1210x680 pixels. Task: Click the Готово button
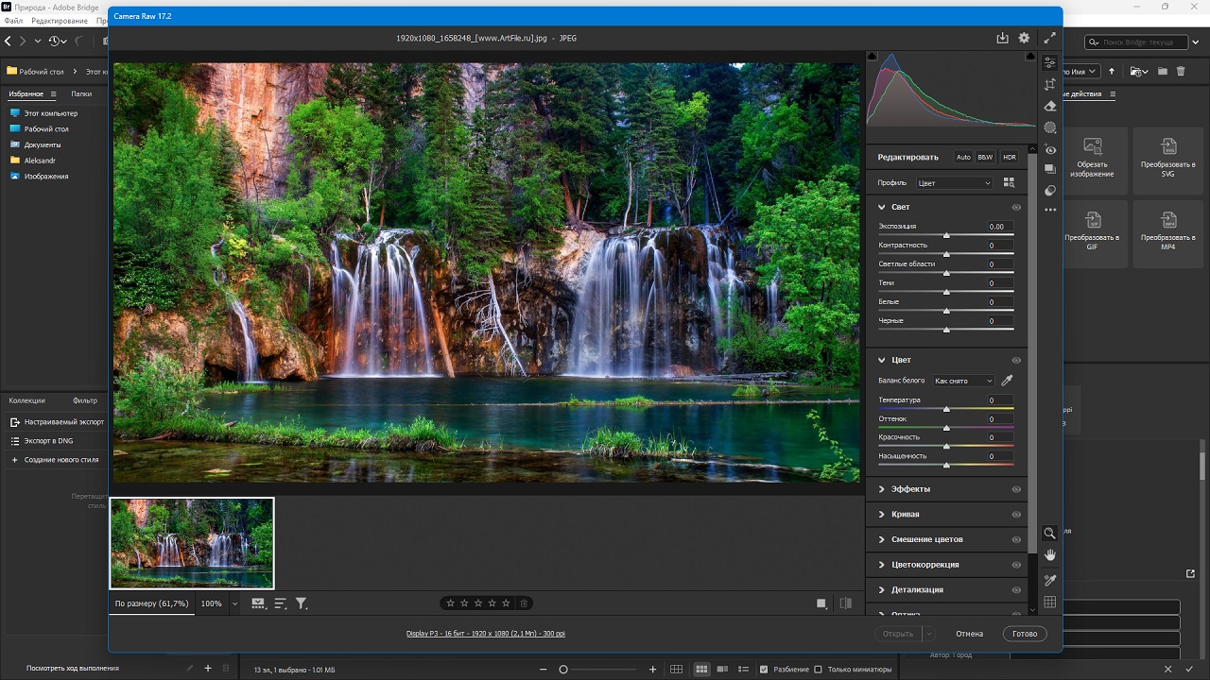(1025, 634)
